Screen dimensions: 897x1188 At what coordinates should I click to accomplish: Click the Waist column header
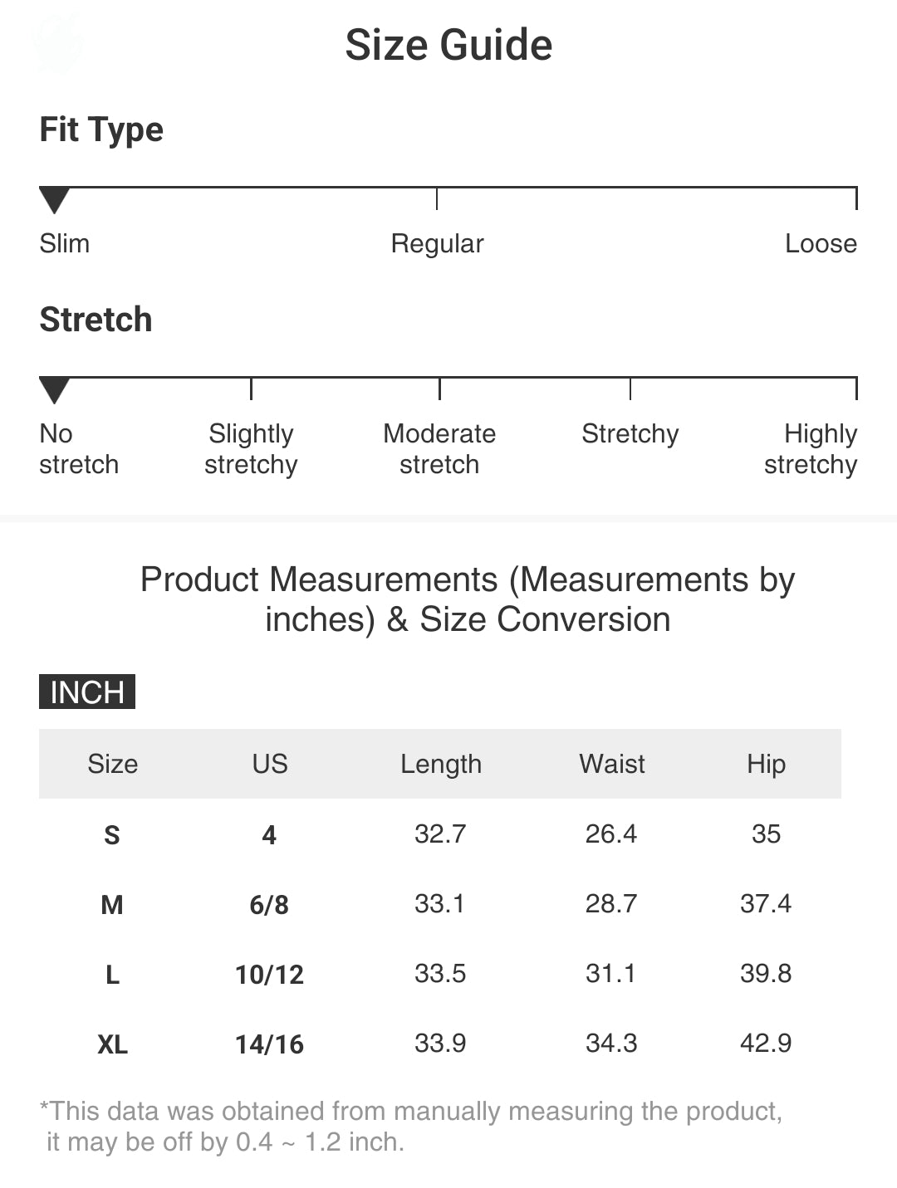click(612, 764)
